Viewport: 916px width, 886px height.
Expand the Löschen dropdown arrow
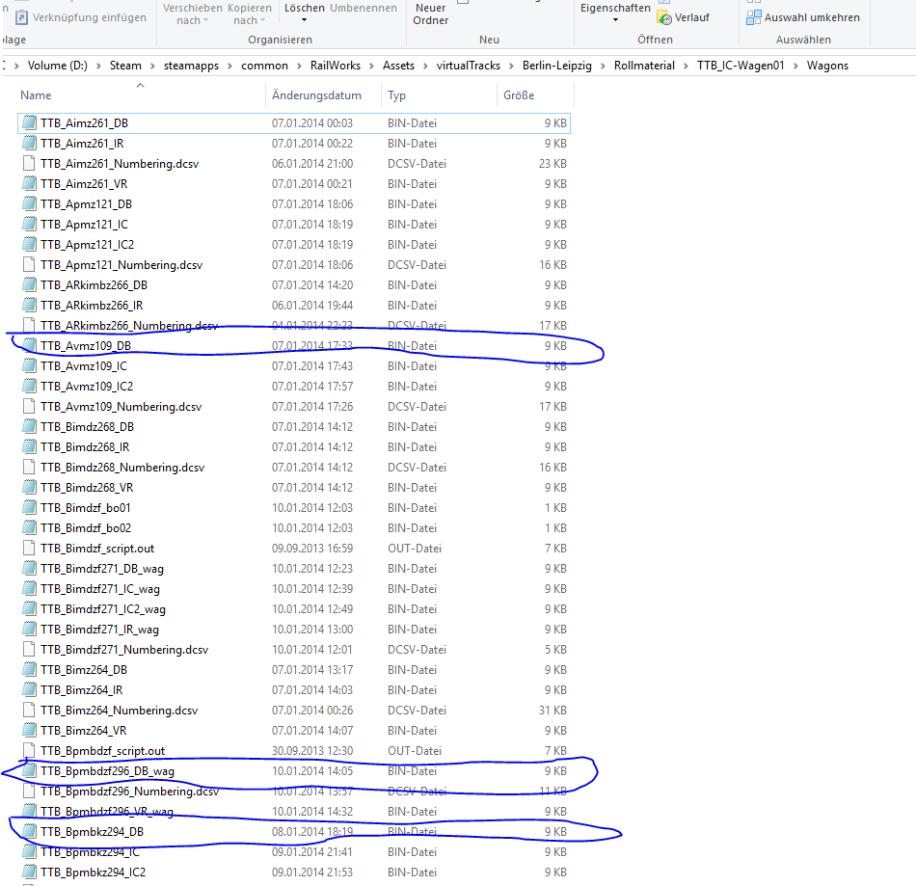(304, 20)
